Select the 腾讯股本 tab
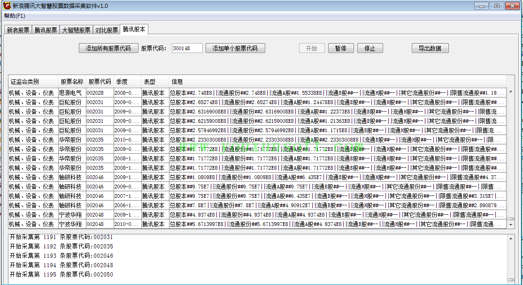Screen dimensions: 523x285 (134, 30)
